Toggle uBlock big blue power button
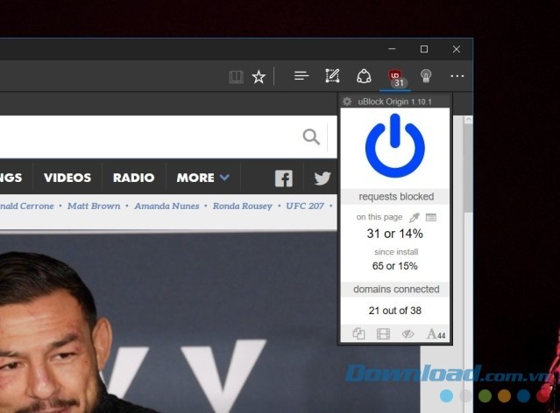The image size is (560, 413). tap(395, 145)
